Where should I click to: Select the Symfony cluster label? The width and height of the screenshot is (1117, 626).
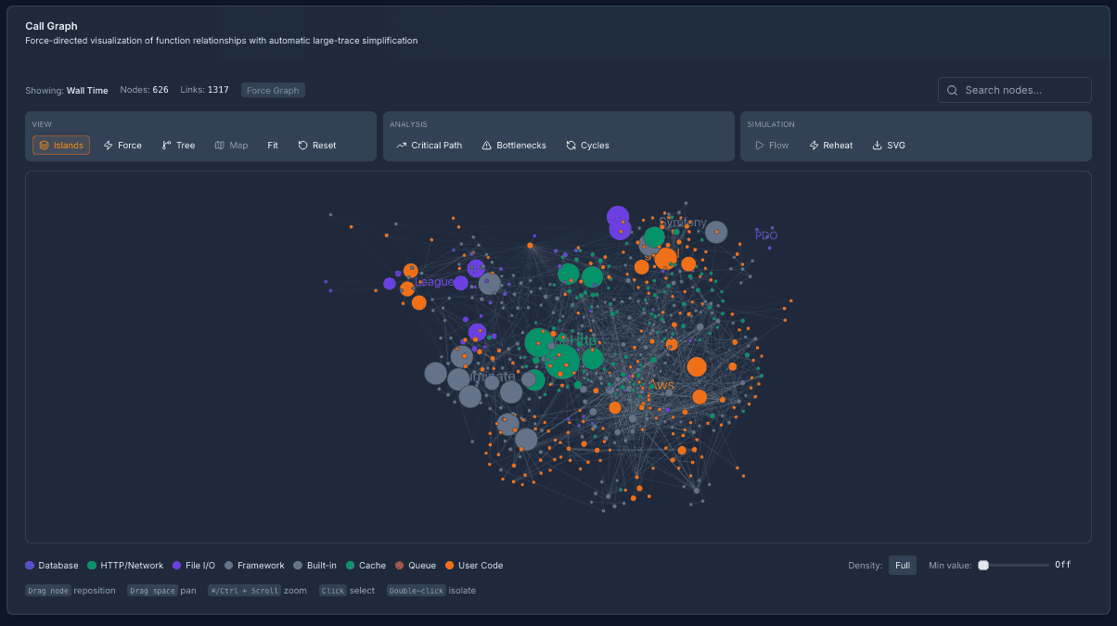click(x=683, y=223)
